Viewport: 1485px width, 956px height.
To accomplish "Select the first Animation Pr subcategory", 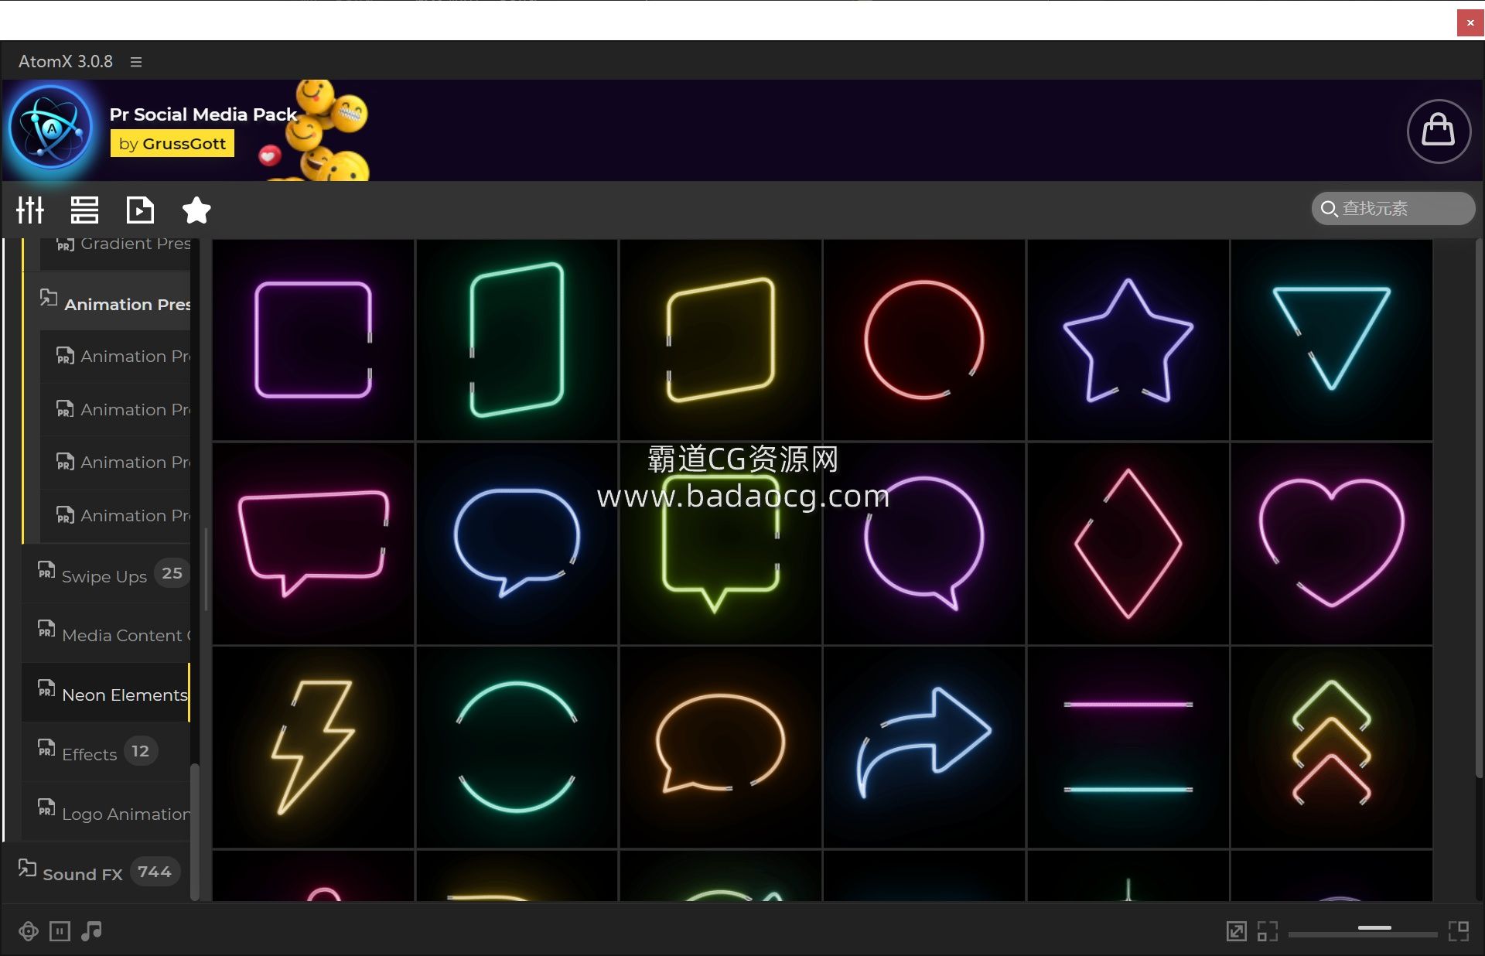I will 115,357.
